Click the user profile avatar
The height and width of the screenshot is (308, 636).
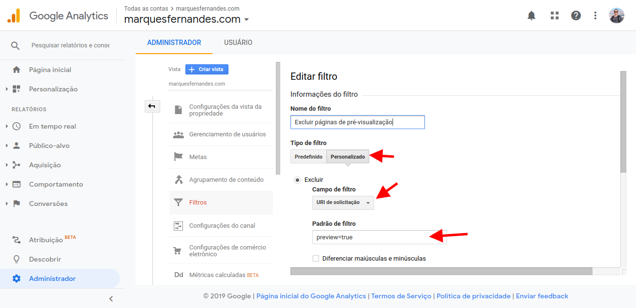click(x=617, y=15)
